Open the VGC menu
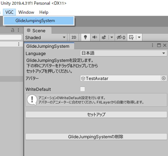The height and width of the screenshot is (156, 168). pyautogui.click(x=9, y=12)
